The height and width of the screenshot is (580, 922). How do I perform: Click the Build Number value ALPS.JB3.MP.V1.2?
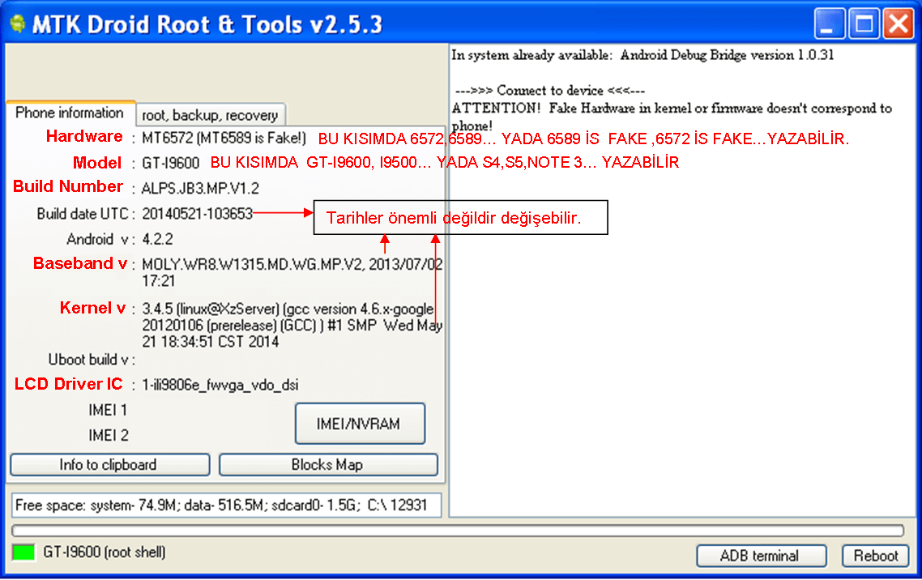pos(200,189)
